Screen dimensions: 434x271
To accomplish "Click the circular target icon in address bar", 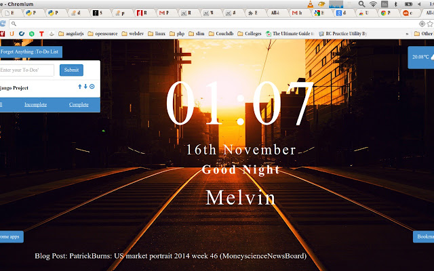I will tap(422, 24).
